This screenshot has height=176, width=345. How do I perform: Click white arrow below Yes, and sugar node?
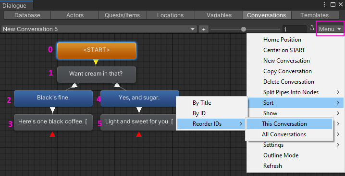point(139,110)
